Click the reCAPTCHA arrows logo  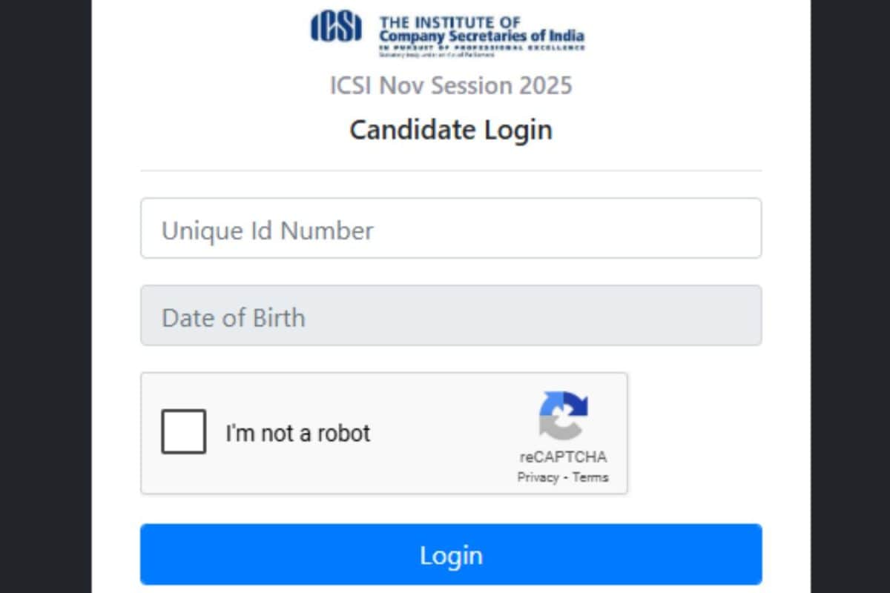coord(563,416)
